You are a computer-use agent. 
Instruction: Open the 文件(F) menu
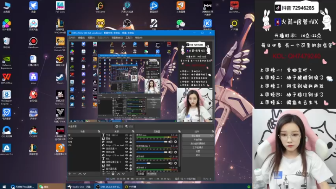[x=72, y=38]
